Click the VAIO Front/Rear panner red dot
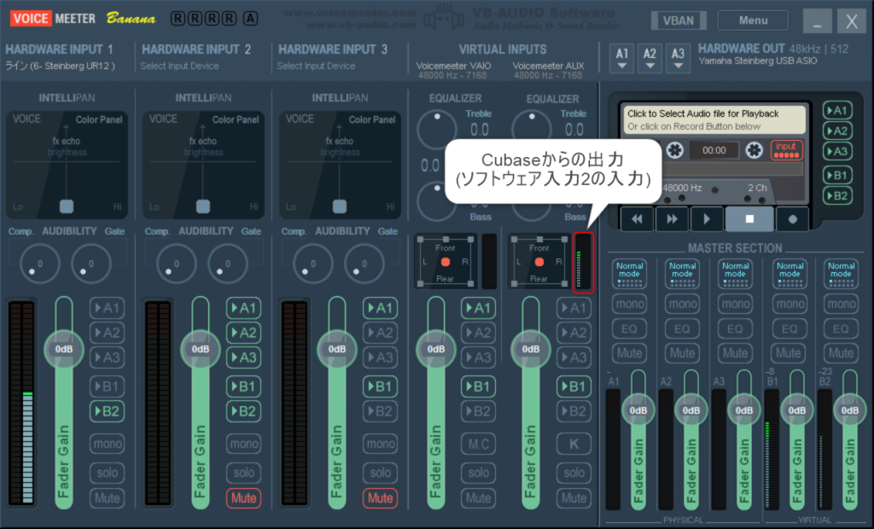This screenshot has height=529, width=874. 446,261
